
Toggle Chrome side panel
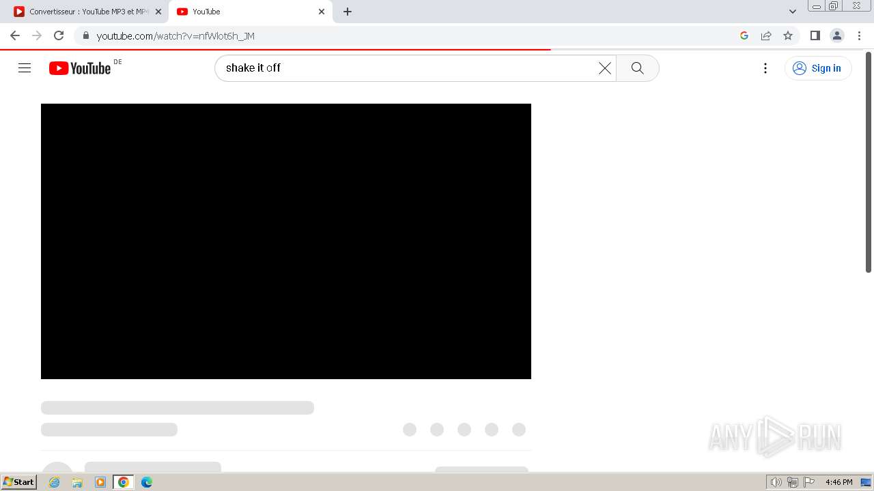click(815, 35)
